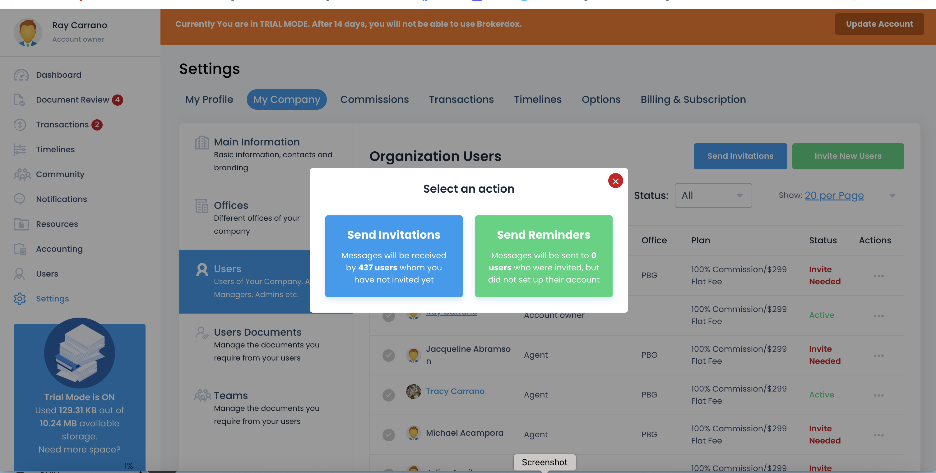Click the Main Information building icon
936x473 pixels.
pyautogui.click(x=202, y=142)
